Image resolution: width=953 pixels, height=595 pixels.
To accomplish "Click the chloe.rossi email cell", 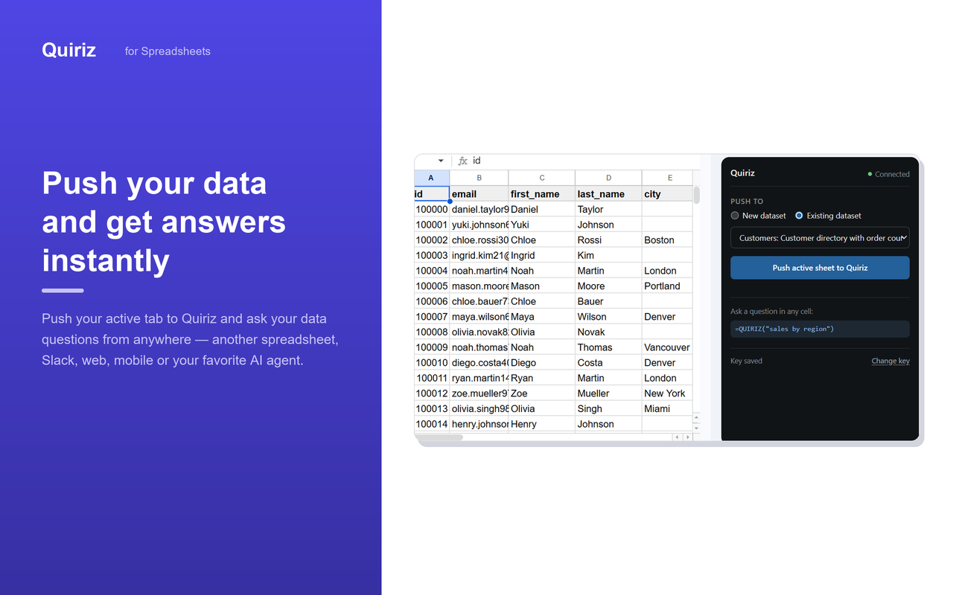I will coord(479,240).
